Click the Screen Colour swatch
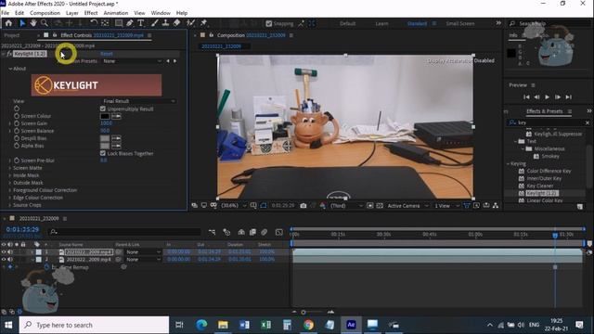Screen dimensions: 594x334 [x=105, y=116]
